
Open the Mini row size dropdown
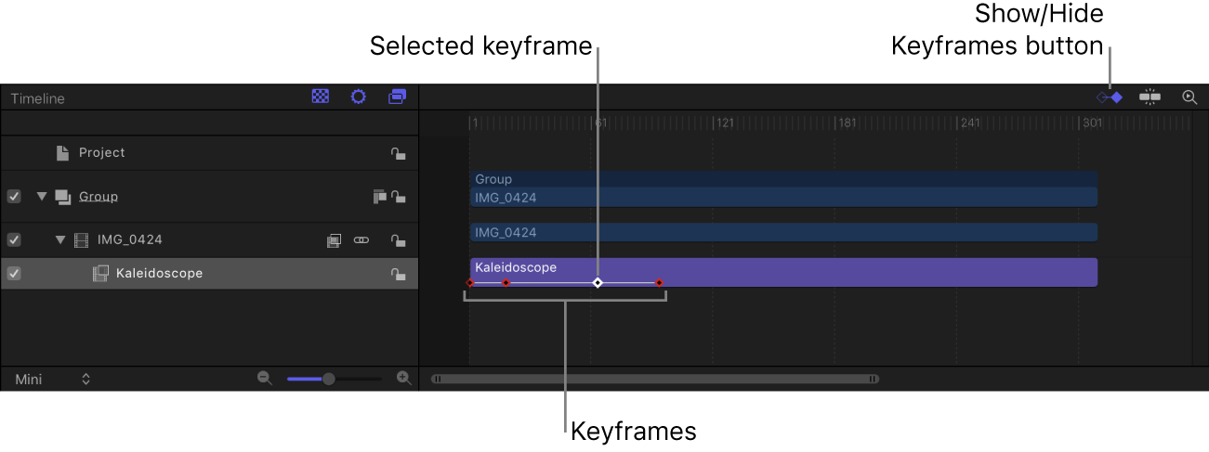pyautogui.click(x=52, y=380)
